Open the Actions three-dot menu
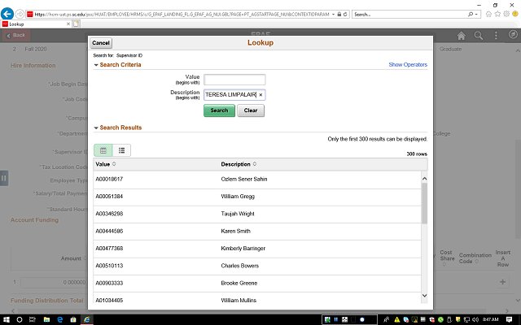Viewport: 521px width, 325px height. 496,36
